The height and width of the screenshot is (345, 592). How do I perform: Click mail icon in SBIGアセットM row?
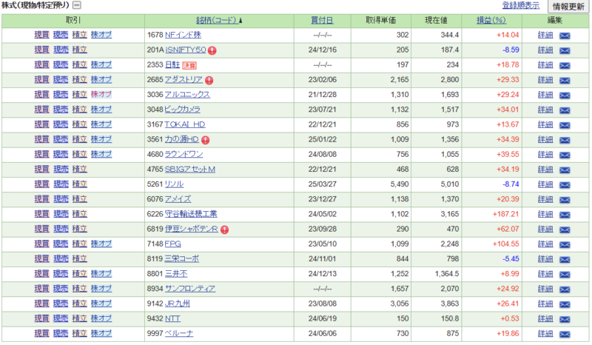[565, 170]
